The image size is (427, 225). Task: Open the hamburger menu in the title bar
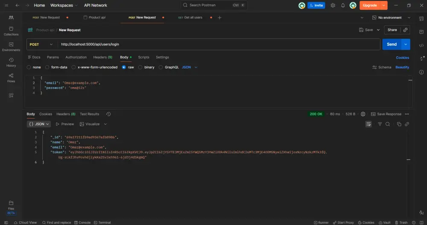click(x=6, y=5)
